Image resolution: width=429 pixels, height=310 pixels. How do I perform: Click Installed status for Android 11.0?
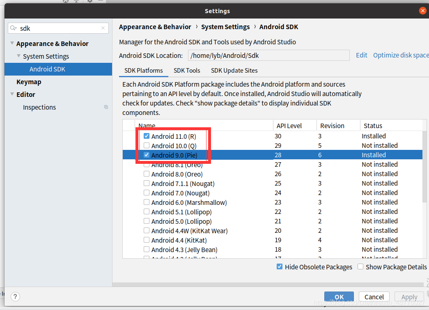374,136
